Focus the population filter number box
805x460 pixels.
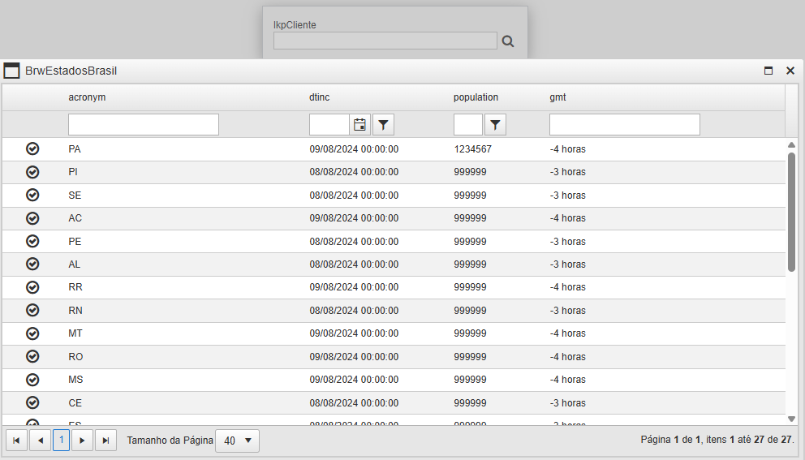468,125
